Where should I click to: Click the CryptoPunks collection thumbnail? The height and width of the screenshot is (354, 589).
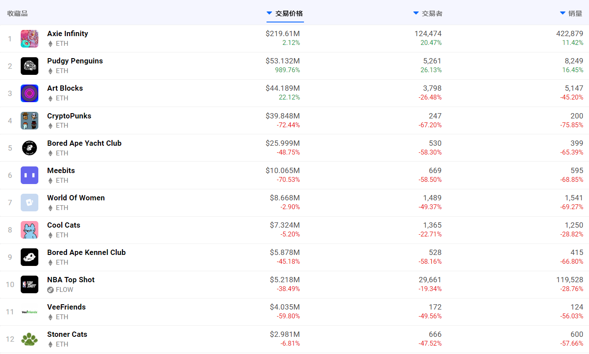30,121
